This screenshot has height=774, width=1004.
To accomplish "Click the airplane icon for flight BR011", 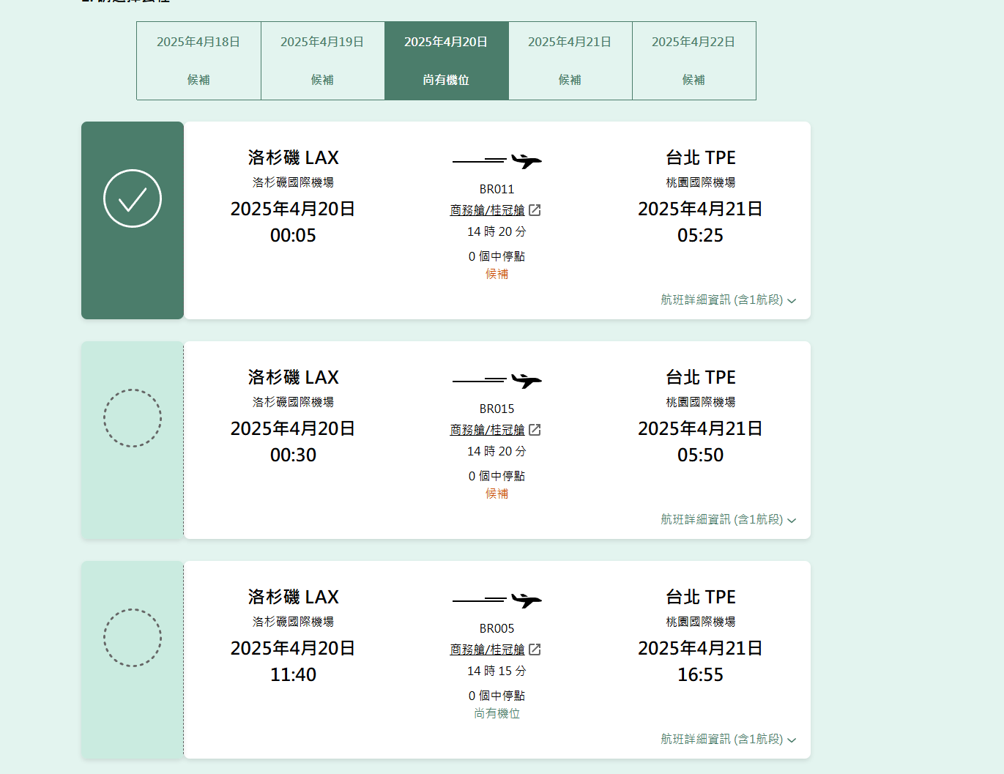I will coord(526,160).
